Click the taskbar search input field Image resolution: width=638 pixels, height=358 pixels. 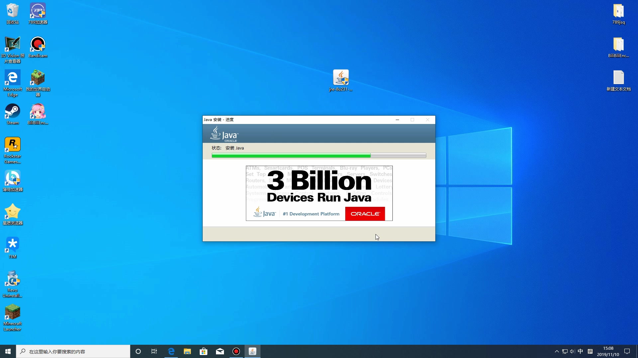[x=73, y=351]
